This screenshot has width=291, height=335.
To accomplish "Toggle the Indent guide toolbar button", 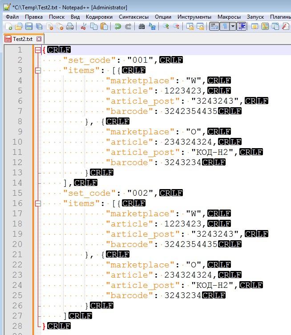I will (x=242, y=27).
